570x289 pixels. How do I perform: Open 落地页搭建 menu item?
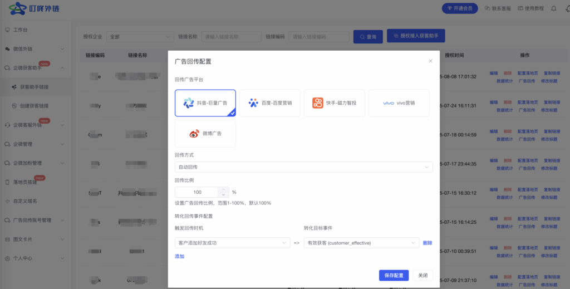pyautogui.click(x=35, y=182)
